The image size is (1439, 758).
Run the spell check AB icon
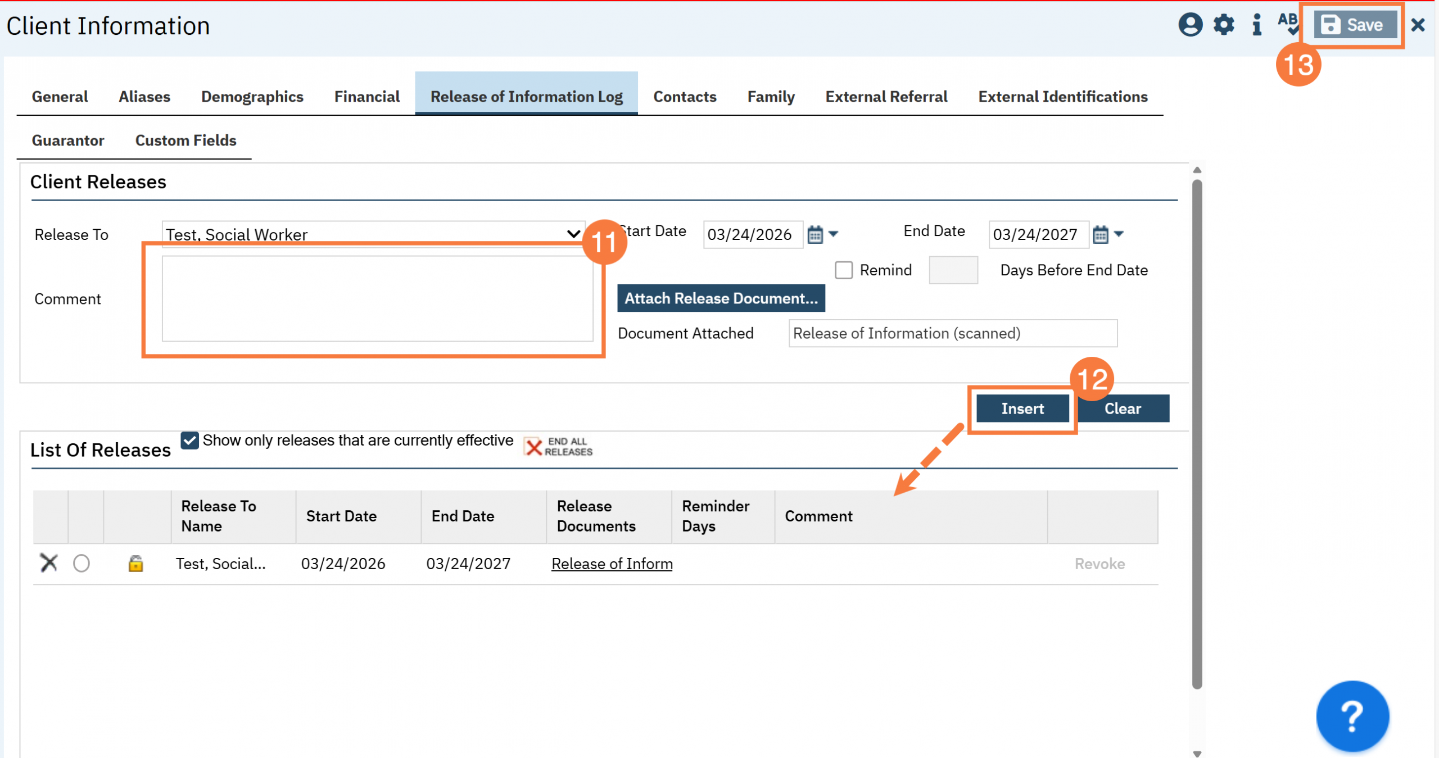[1287, 24]
